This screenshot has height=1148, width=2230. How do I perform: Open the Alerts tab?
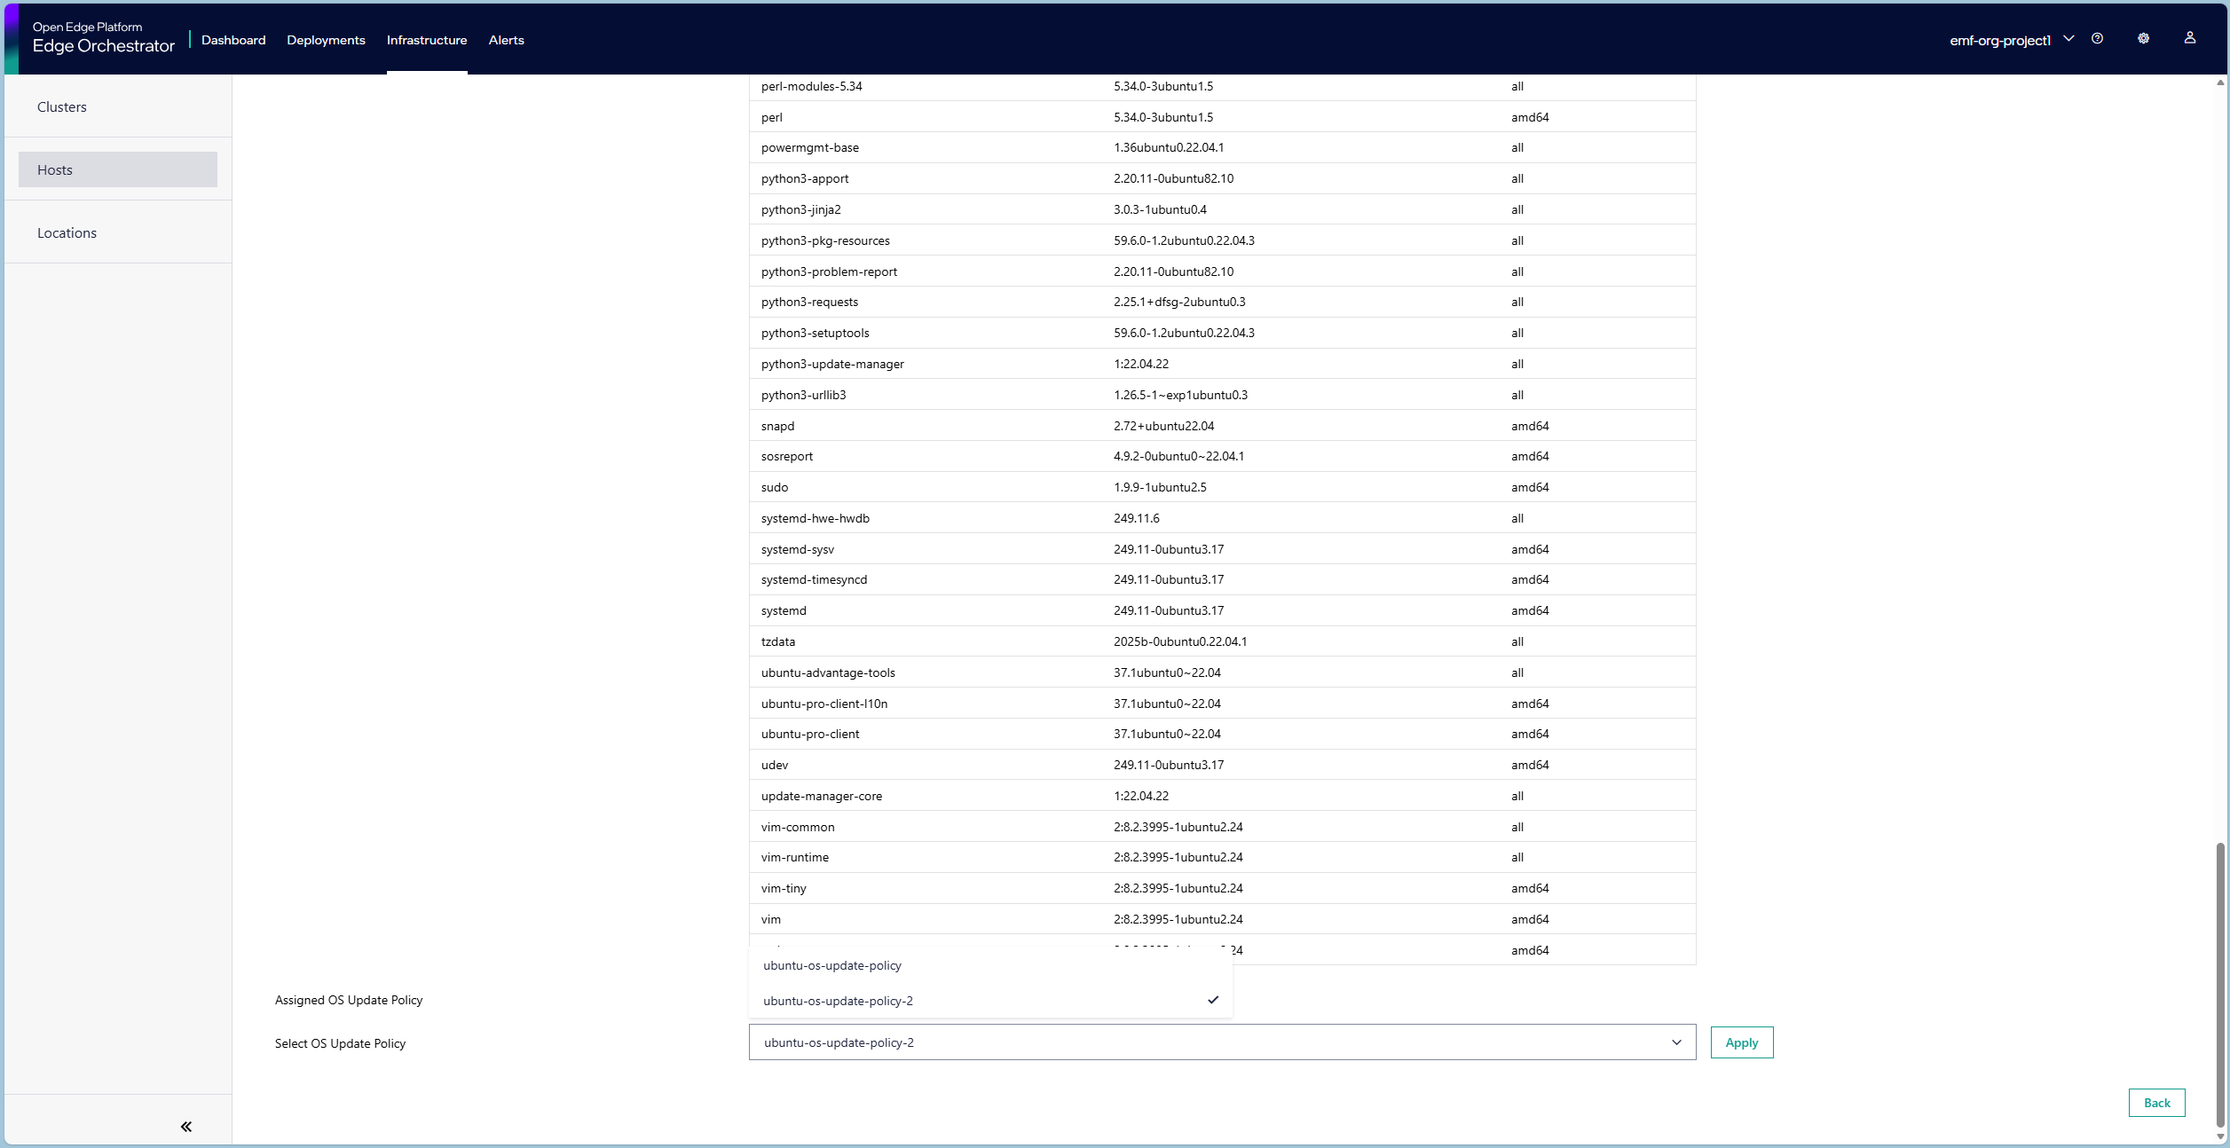(506, 40)
